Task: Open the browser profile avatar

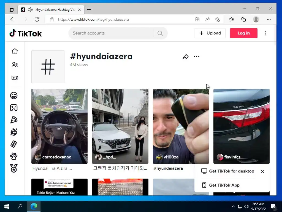Action: (x=256, y=19)
